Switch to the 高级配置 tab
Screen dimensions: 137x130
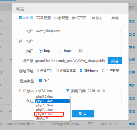44,18
